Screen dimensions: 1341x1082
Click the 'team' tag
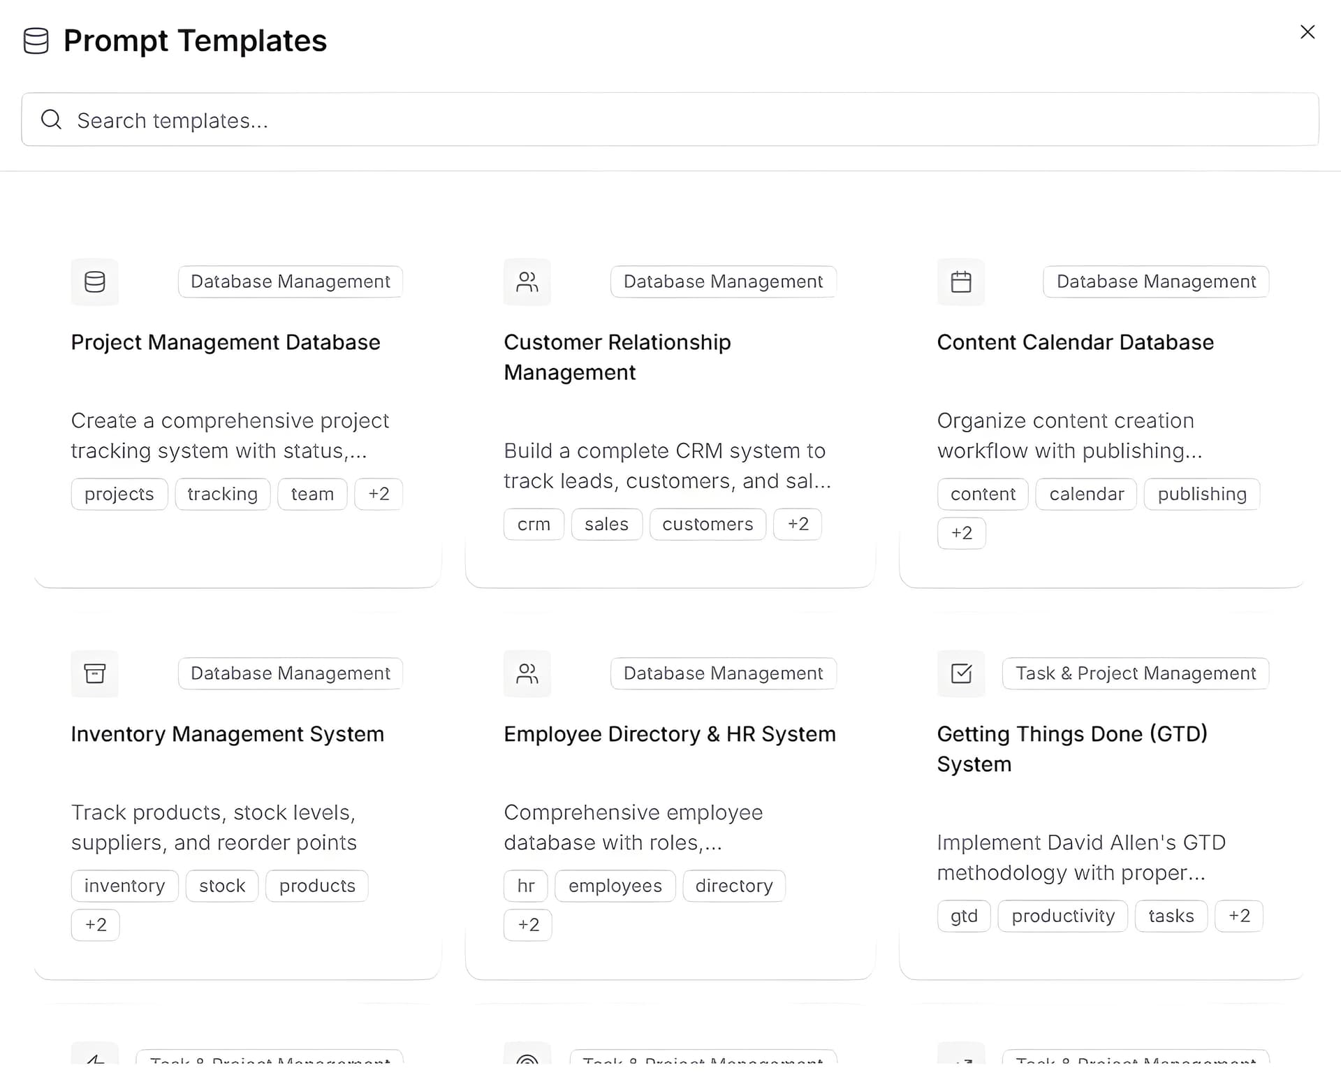312,494
